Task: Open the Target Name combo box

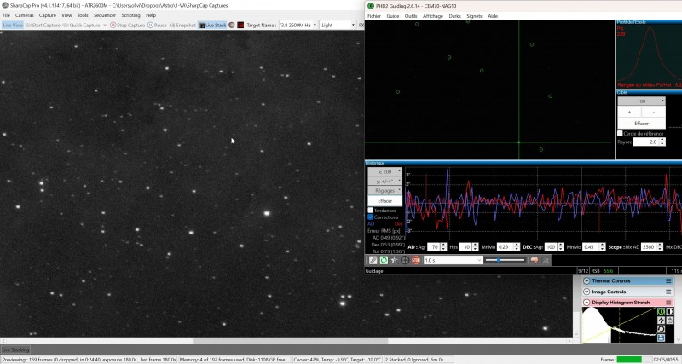Action: pos(298,26)
